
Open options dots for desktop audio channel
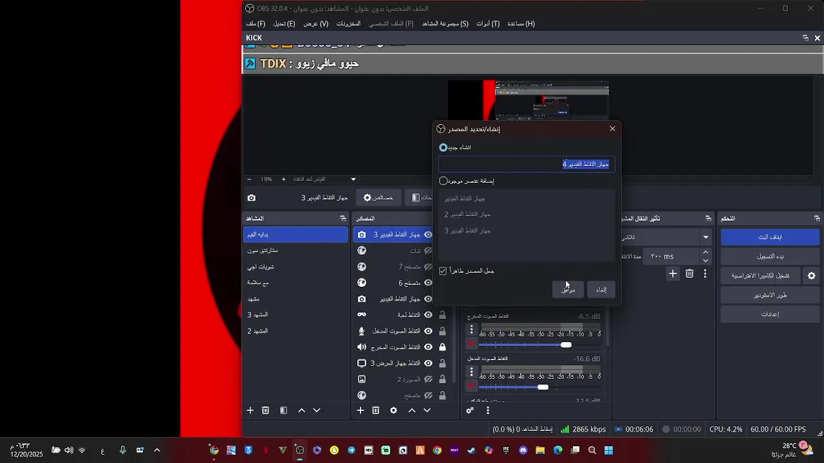point(472,329)
